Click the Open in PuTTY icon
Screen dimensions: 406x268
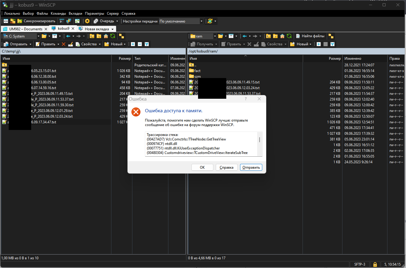[x=69, y=21]
